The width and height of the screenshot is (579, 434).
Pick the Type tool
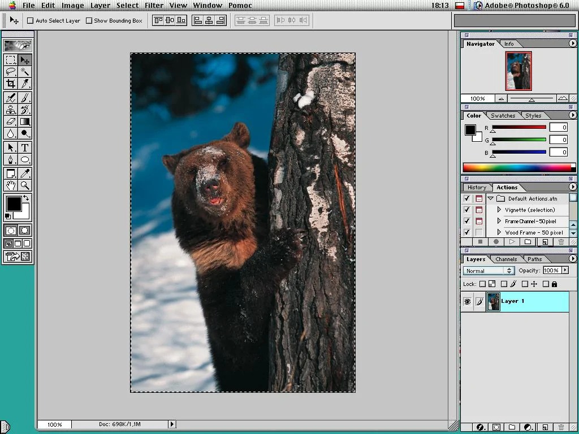pos(25,147)
